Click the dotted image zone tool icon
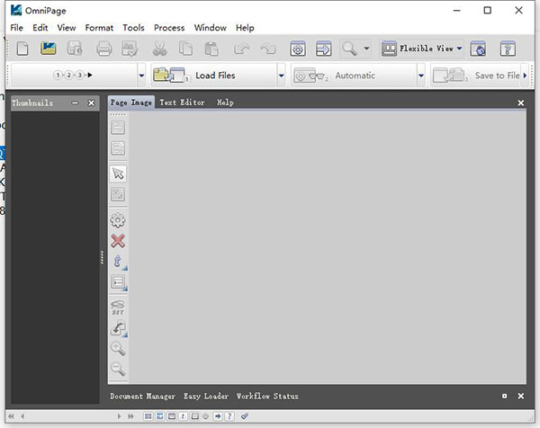The width and height of the screenshot is (540, 428). coord(118,194)
